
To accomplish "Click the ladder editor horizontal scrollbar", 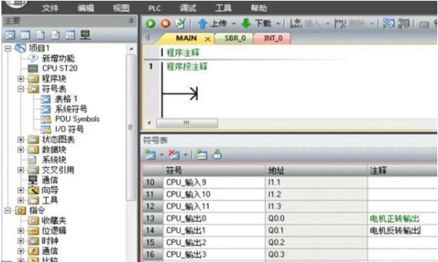I will tap(187, 123).
